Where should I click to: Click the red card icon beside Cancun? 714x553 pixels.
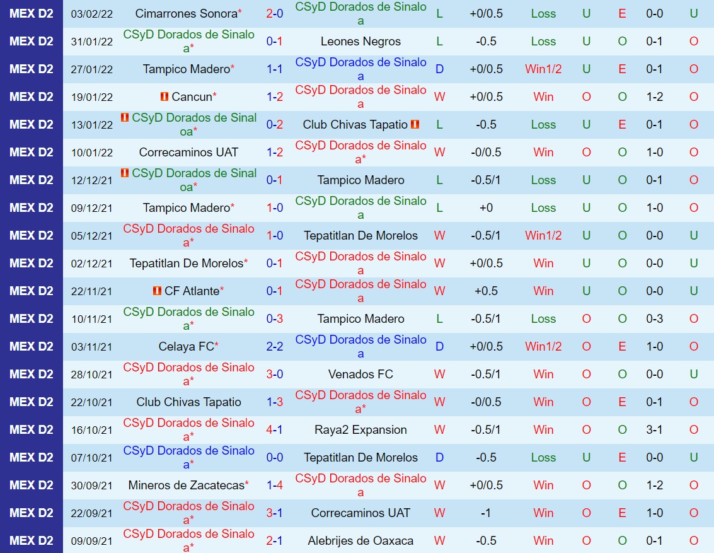(164, 96)
